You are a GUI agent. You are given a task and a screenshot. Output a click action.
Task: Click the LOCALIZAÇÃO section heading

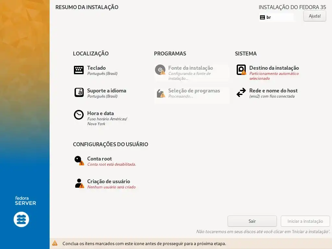91,53
